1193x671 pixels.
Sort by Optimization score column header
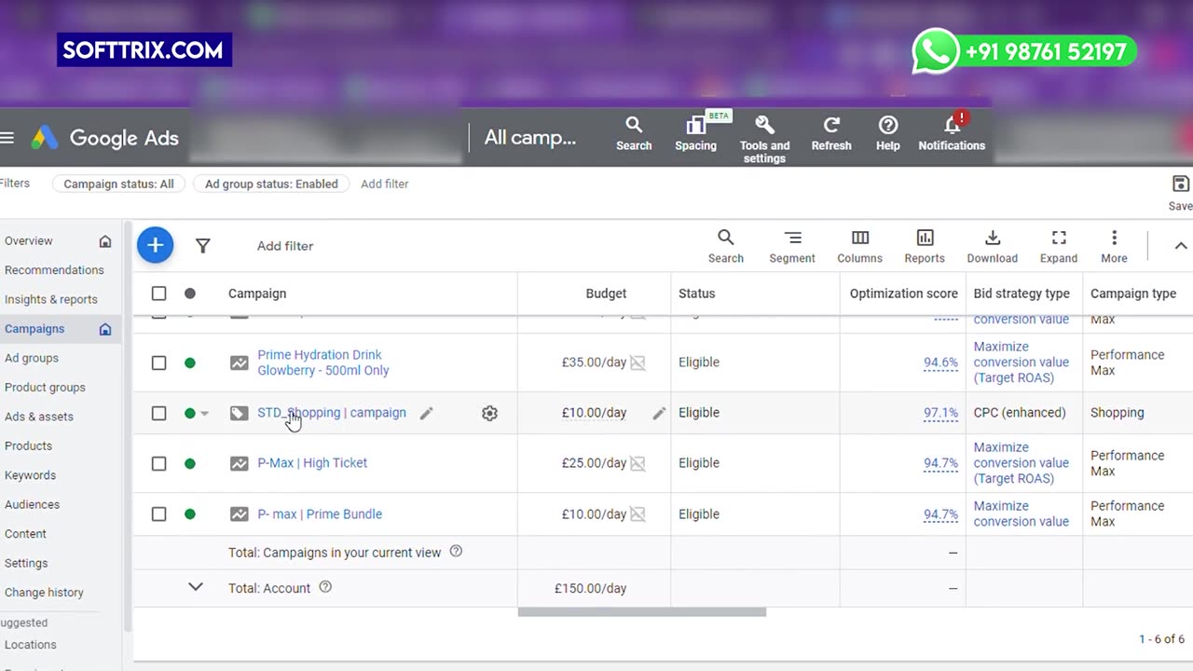point(904,294)
